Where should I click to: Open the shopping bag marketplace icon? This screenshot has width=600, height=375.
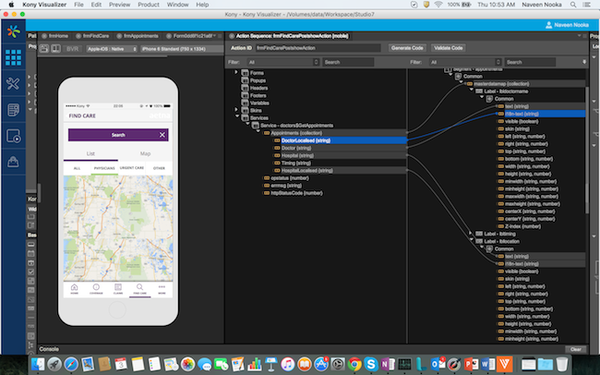pos(14,162)
